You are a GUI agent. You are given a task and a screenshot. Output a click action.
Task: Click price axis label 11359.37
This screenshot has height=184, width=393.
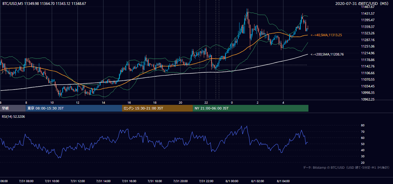[368, 27]
